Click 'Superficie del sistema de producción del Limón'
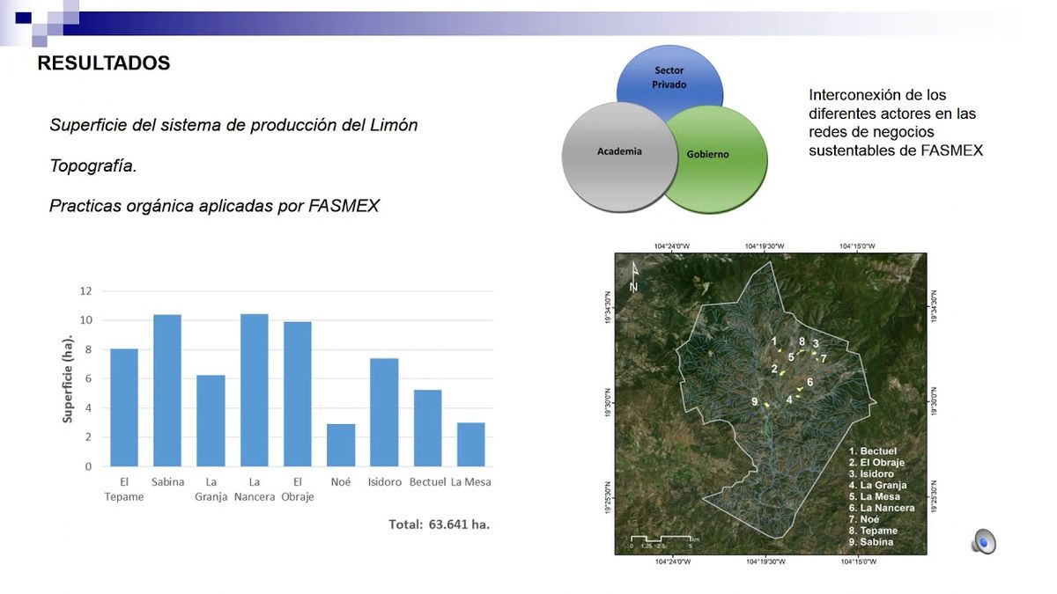Image resolution: width=1057 pixels, height=594 pixels. (x=233, y=125)
